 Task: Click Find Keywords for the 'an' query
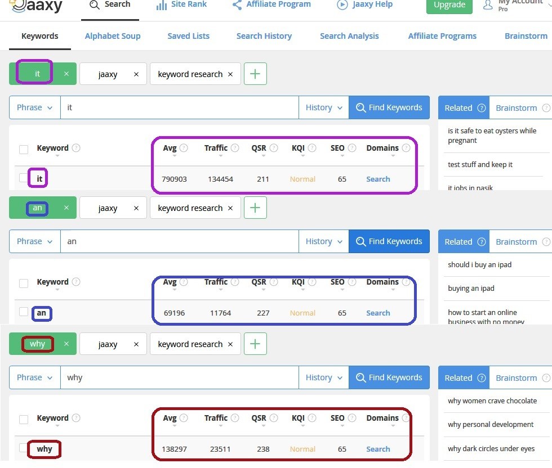(389, 241)
